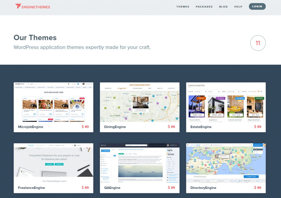
Task: Click the DiningEngine theme title
Action: (115, 127)
